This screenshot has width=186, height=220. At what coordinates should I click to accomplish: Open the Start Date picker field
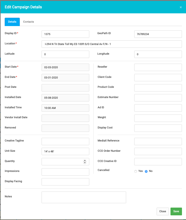(x=65, y=67)
